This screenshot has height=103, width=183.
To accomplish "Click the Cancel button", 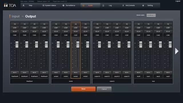I will pos(104,89).
